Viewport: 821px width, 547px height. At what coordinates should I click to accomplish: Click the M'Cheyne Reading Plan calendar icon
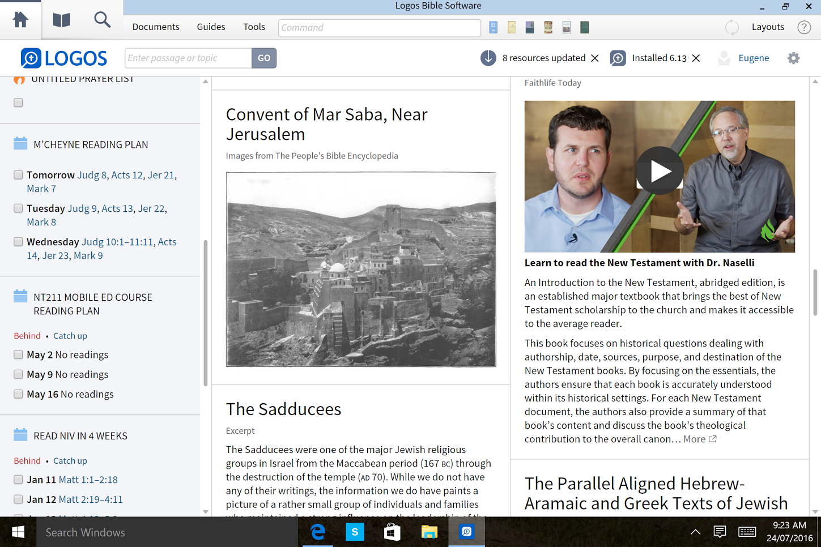(x=20, y=143)
